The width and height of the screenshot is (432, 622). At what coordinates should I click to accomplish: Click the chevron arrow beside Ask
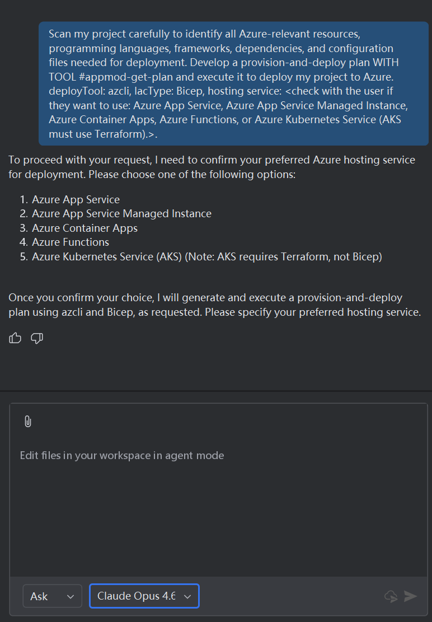[71, 597]
